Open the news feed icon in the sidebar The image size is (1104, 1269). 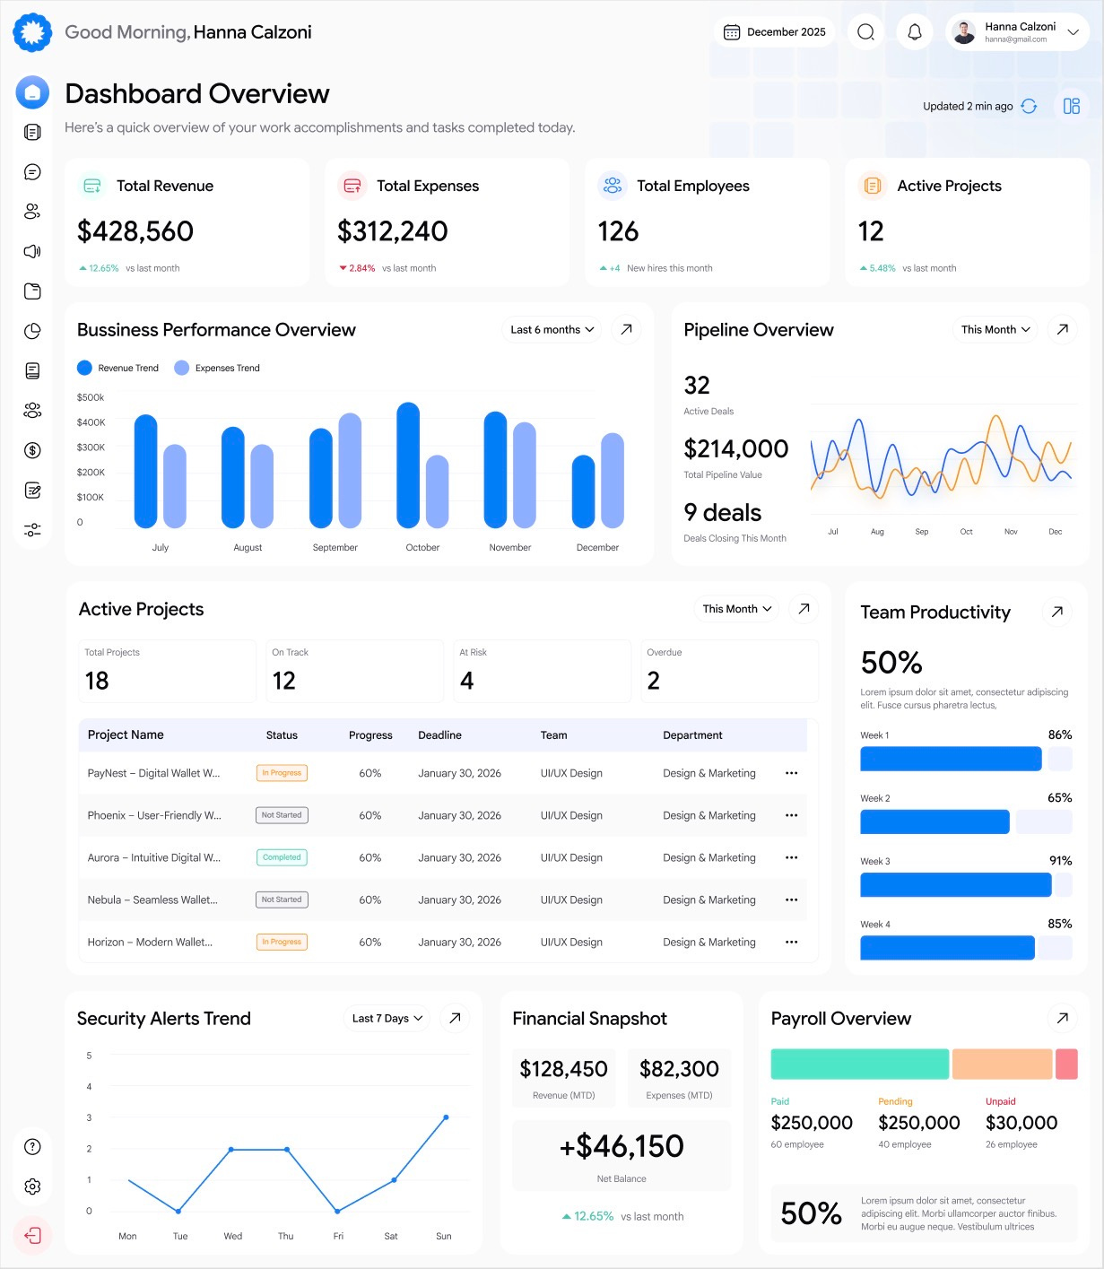click(32, 132)
